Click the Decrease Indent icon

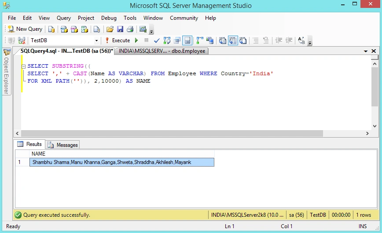pos(279,40)
